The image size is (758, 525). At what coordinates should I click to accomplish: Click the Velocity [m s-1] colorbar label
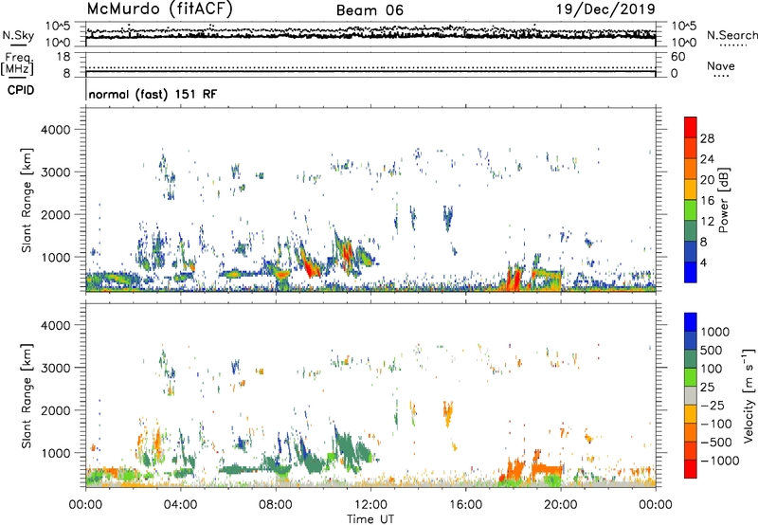tap(749, 396)
